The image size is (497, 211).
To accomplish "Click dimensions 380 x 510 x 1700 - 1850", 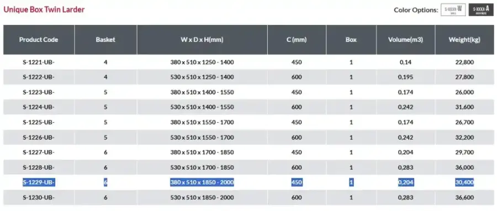I will (x=202, y=152).
